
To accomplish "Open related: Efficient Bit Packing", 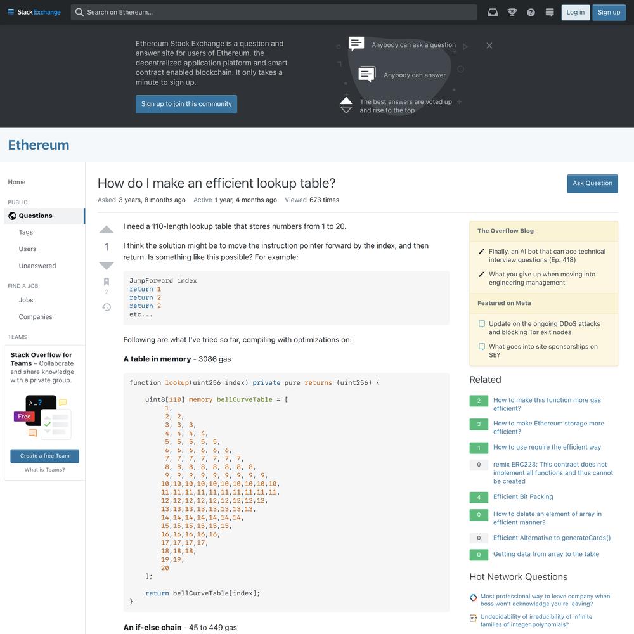I will coord(523,496).
